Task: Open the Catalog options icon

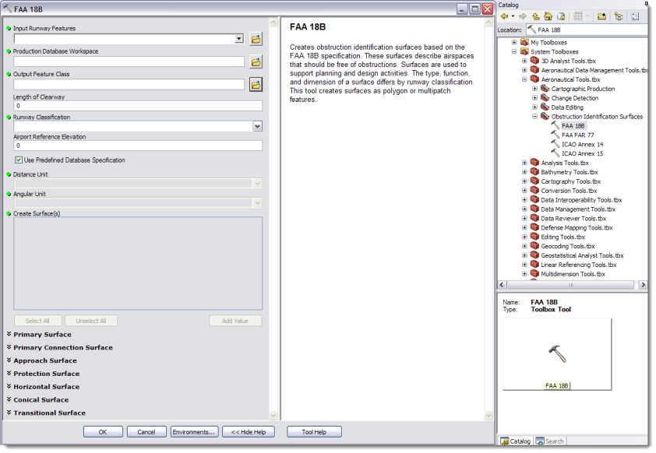Action: pyautogui.click(x=635, y=16)
